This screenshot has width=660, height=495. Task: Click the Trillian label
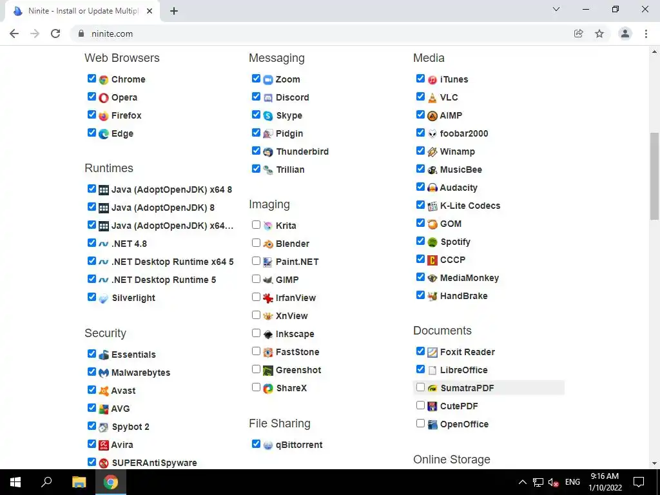pyautogui.click(x=290, y=170)
